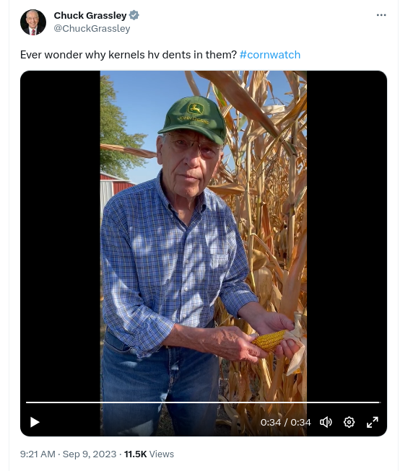Viewport: 400px width, 471px height.
Task: Click the ear of corn in the video
Action: coord(270,340)
